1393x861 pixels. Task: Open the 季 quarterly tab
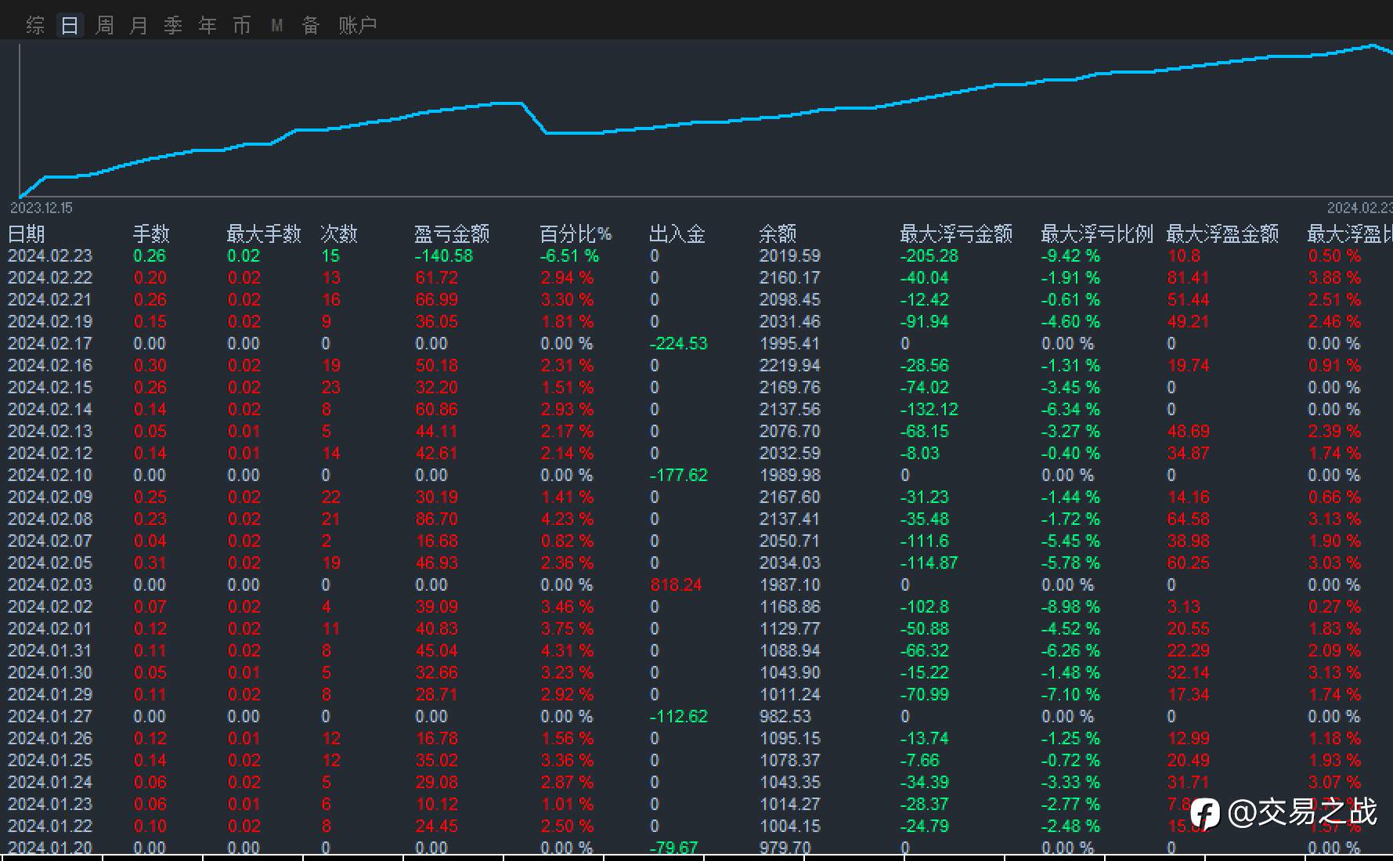click(x=173, y=26)
